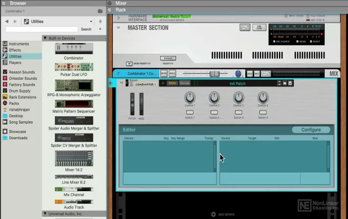Browse patch with Combinator folder icon
The width and height of the screenshot is (348, 219).
click(x=285, y=83)
